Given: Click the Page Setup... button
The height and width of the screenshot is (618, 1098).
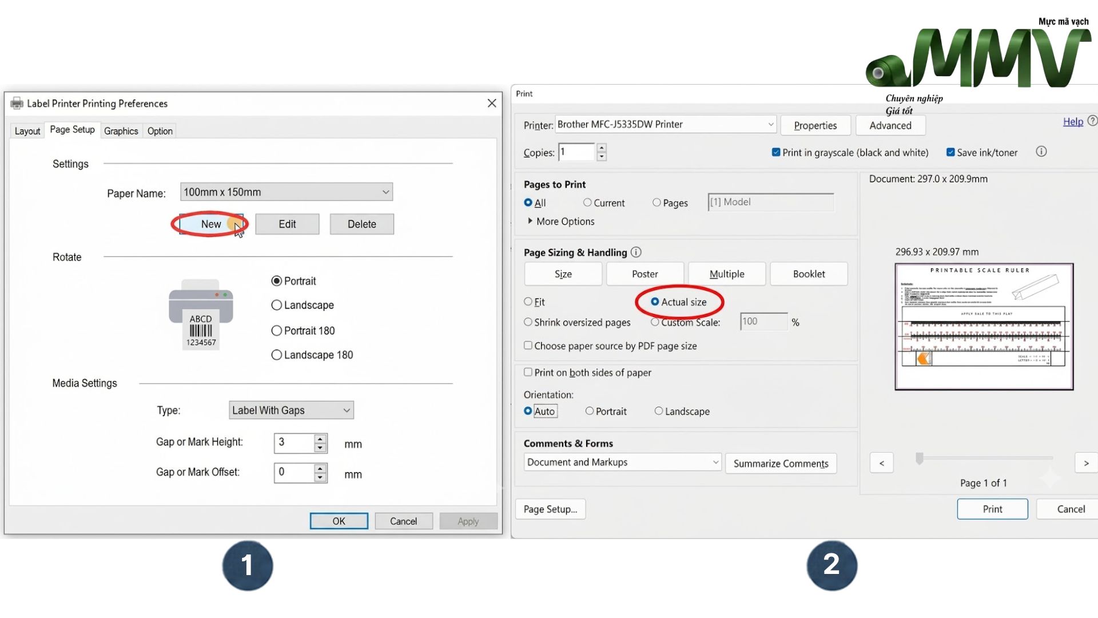Looking at the screenshot, I should click(x=550, y=509).
